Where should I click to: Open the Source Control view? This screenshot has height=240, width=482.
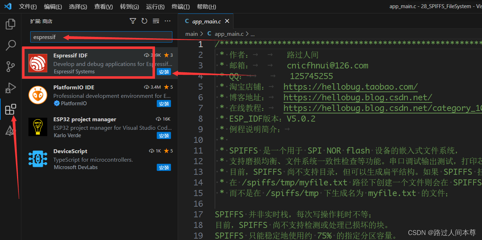pyautogui.click(x=10, y=67)
